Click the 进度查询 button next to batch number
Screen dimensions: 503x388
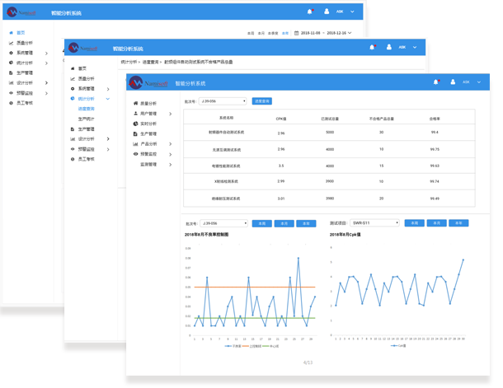point(261,101)
